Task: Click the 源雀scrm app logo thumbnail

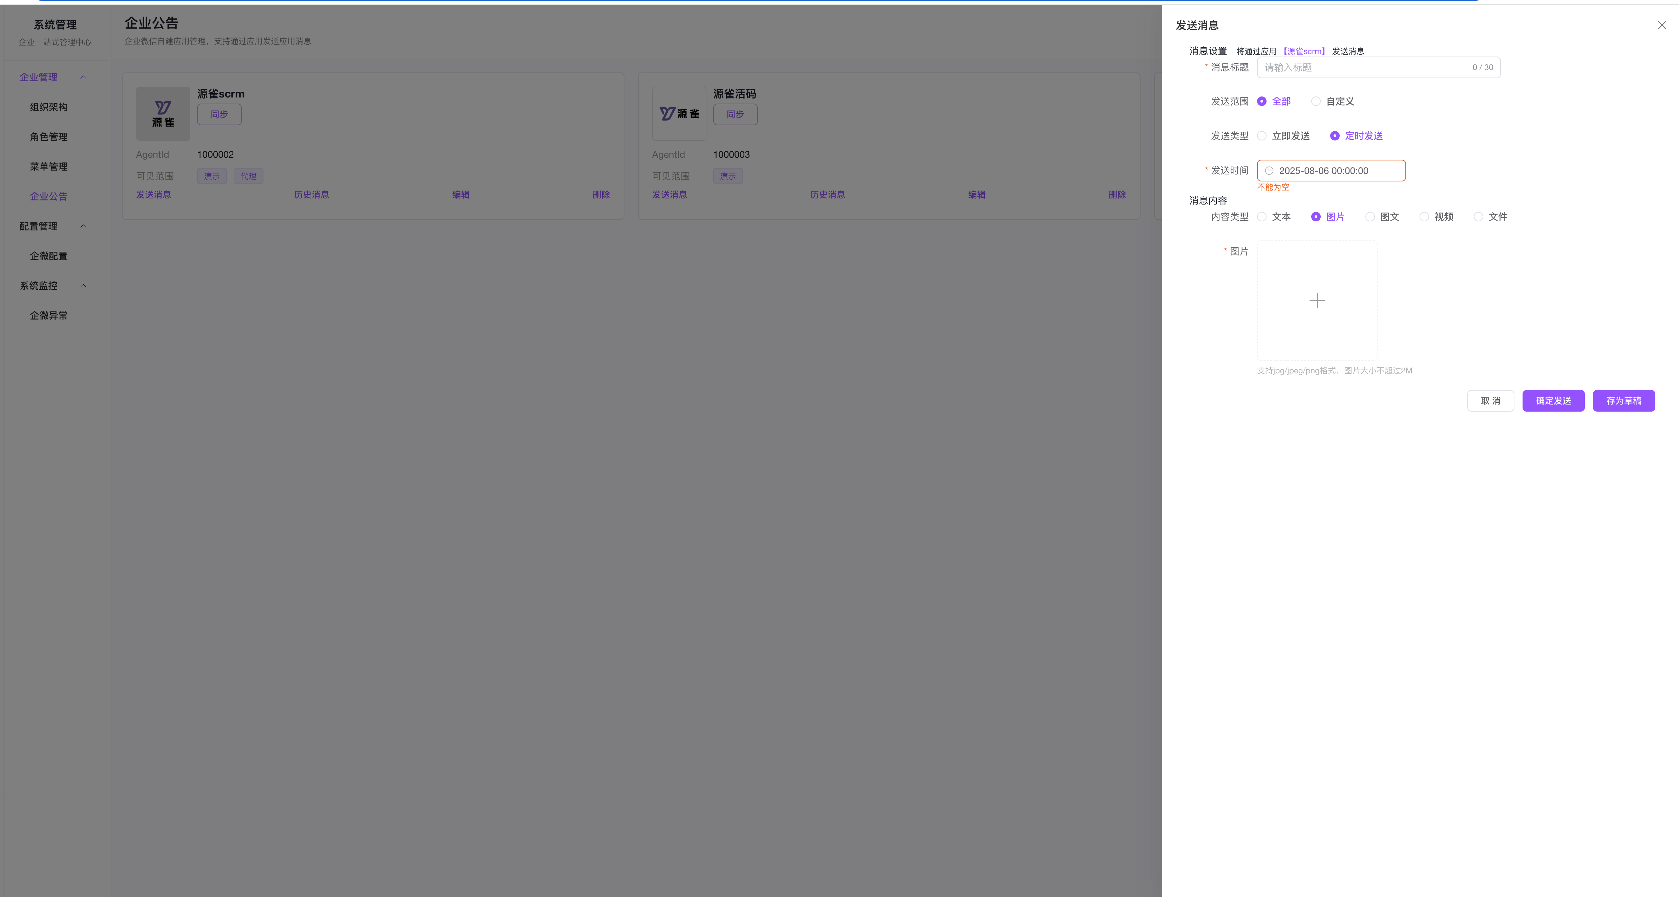Action: (163, 113)
